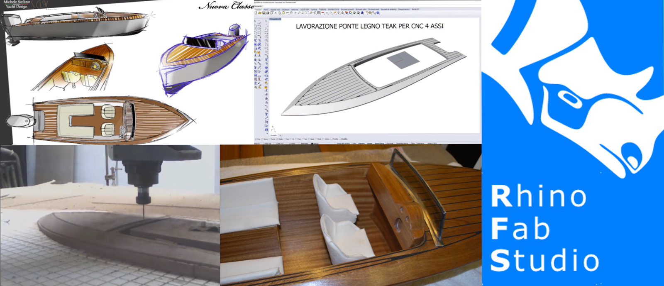Toggle the Proietta osnap checkbox
The image size is (664, 286).
(x=331, y=139)
